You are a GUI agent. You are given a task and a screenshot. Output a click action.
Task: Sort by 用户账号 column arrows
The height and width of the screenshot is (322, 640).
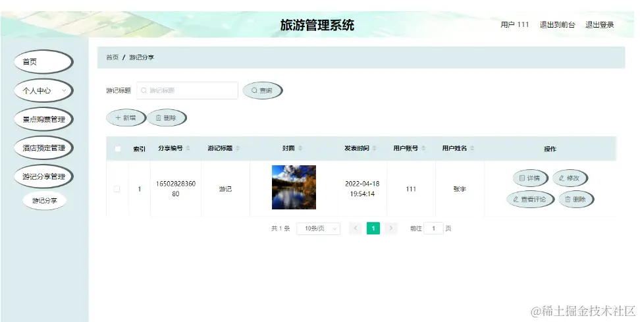[x=423, y=148]
